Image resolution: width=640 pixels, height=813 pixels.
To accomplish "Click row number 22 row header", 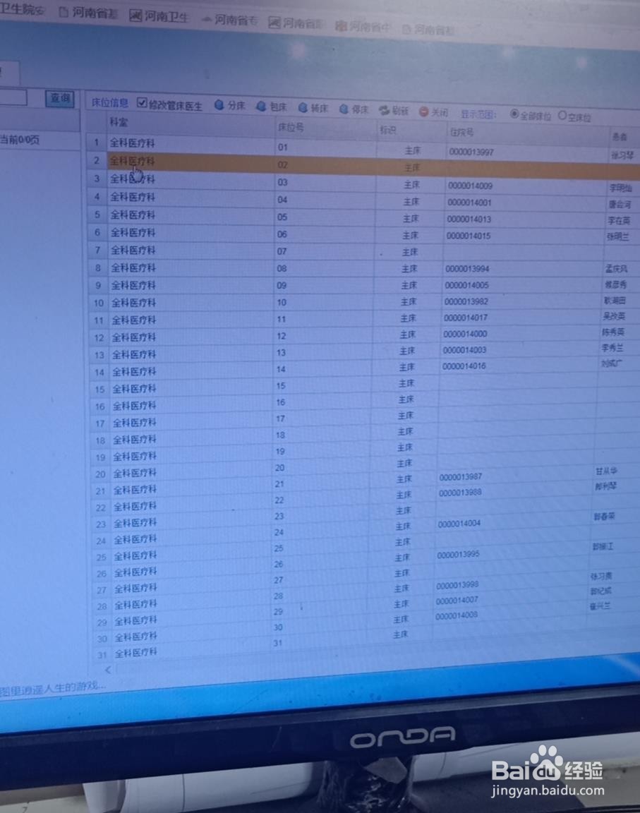I will point(100,507).
